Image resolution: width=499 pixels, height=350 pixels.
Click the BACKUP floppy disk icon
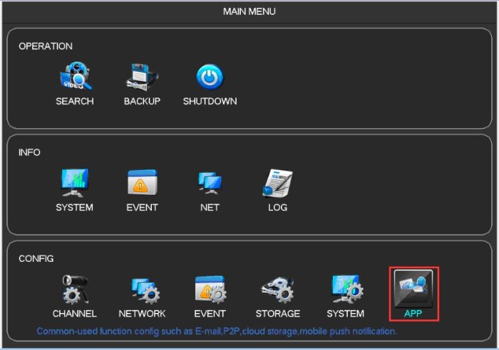[142, 78]
